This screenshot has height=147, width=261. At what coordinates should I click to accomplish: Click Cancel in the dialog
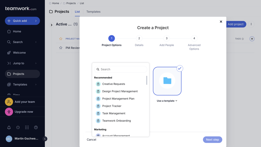click(x=91, y=140)
